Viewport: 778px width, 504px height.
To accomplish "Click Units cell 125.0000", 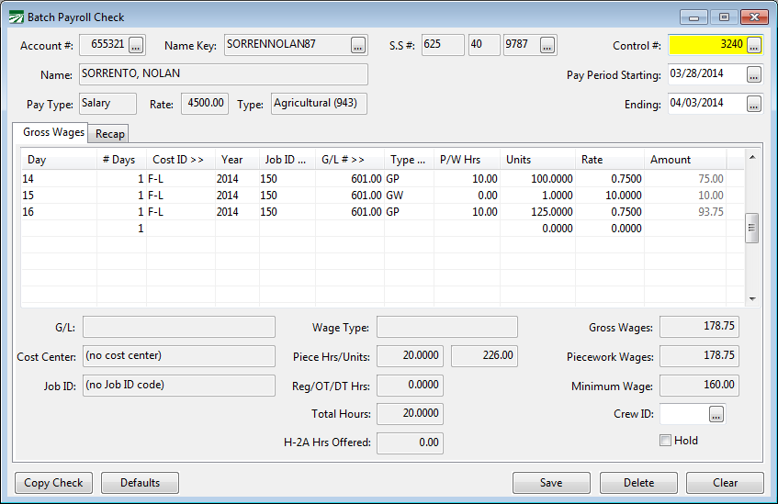I will pyautogui.click(x=538, y=212).
